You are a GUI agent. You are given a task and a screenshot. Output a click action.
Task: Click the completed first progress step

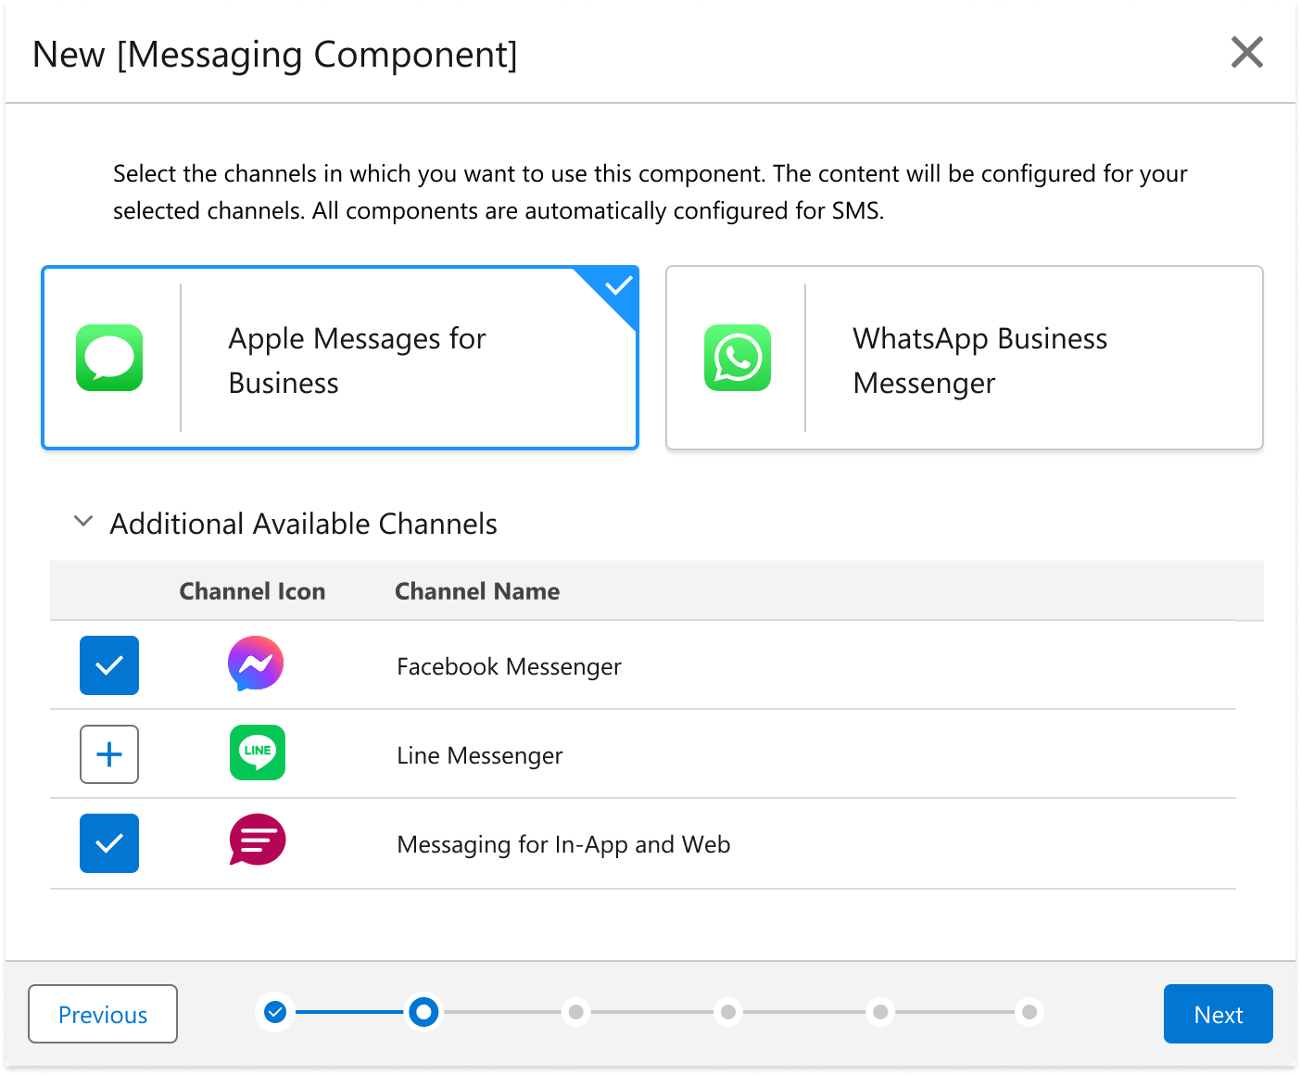pos(275,1012)
